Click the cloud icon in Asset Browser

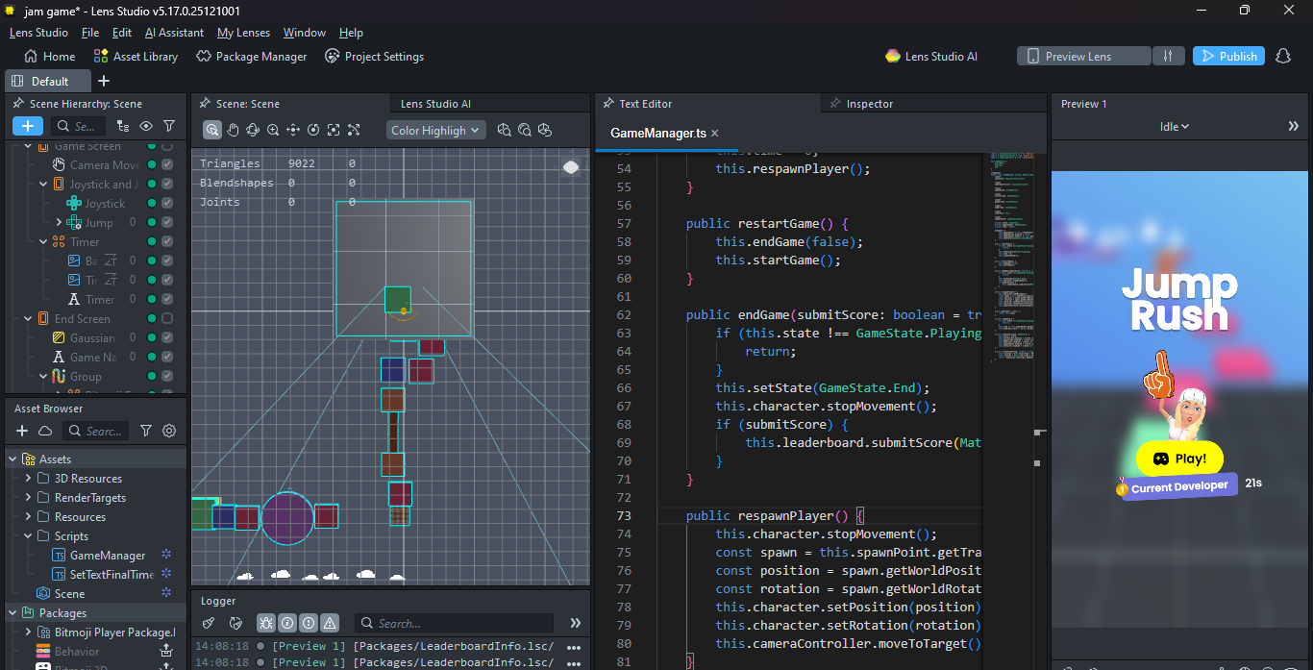pyautogui.click(x=44, y=431)
